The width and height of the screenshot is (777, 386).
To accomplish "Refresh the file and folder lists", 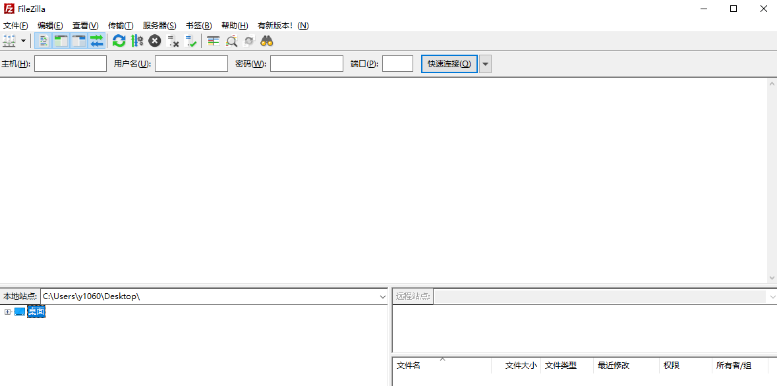I will click(x=119, y=41).
